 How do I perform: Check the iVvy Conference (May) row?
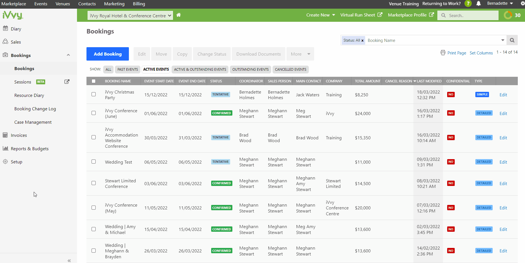point(94,208)
